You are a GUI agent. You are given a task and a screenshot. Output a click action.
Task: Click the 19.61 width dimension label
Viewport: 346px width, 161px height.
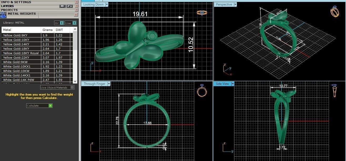click(x=140, y=14)
